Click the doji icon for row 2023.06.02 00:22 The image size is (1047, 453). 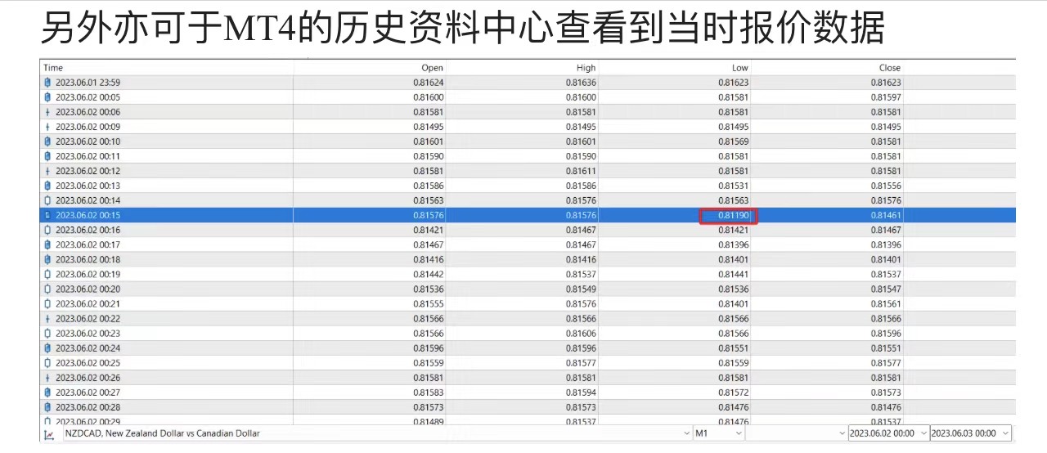(x=47, y=319)
